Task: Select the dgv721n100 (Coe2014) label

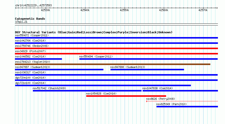Action: (30, 83)
